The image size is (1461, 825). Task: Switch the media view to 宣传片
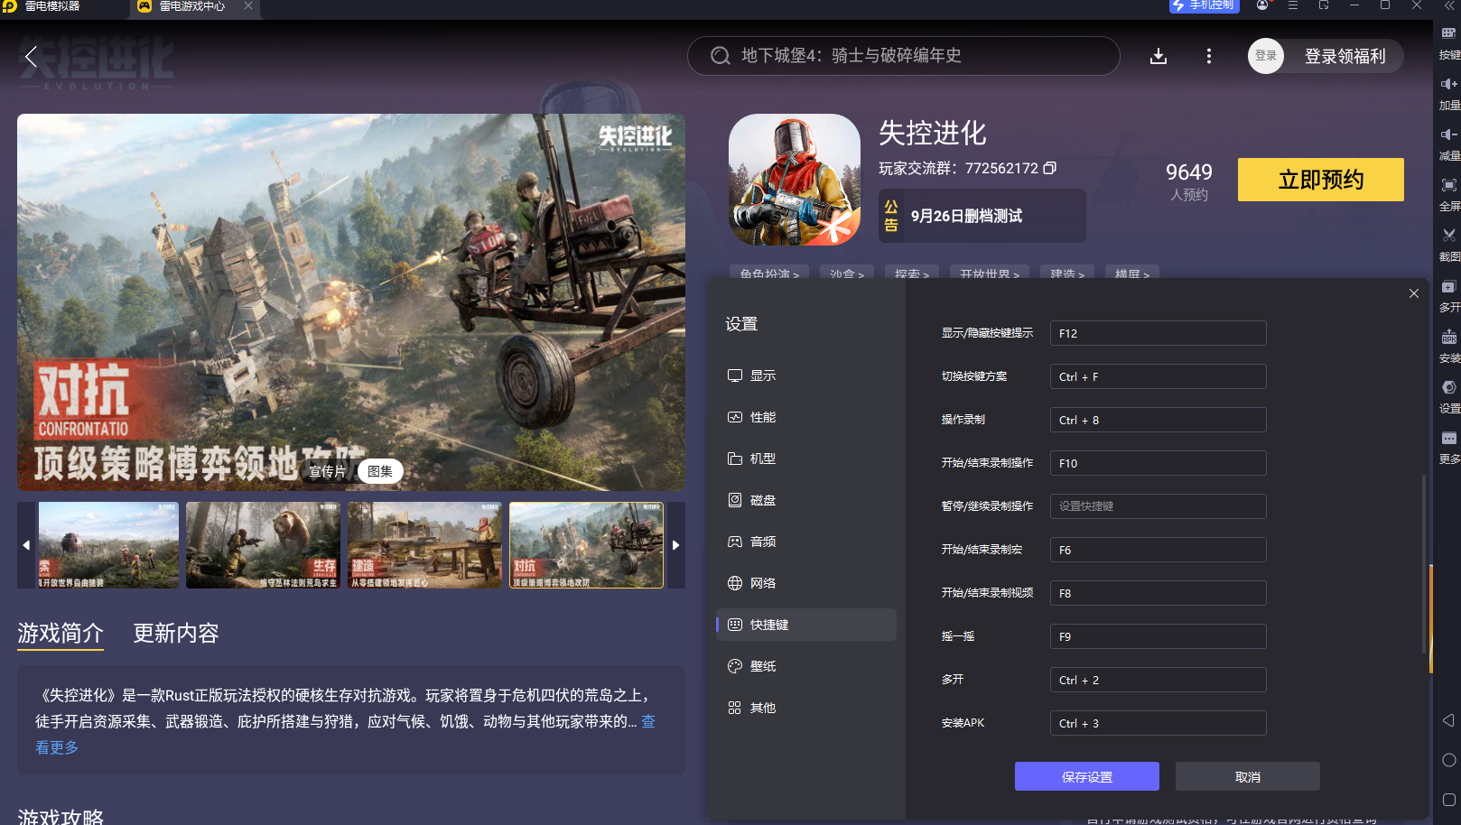point(328,471)
